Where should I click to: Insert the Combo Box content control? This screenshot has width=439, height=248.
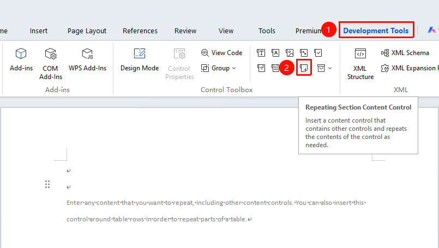[261, 68]
